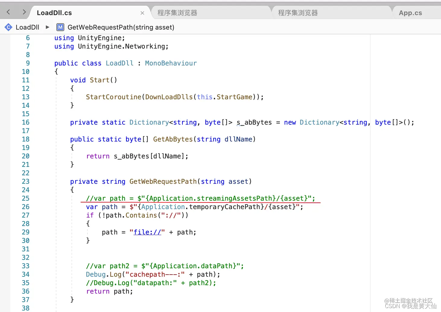Click 'DownLoadDlls' on line 13
This screenshot has width=441, height=312.
(169, 97)
